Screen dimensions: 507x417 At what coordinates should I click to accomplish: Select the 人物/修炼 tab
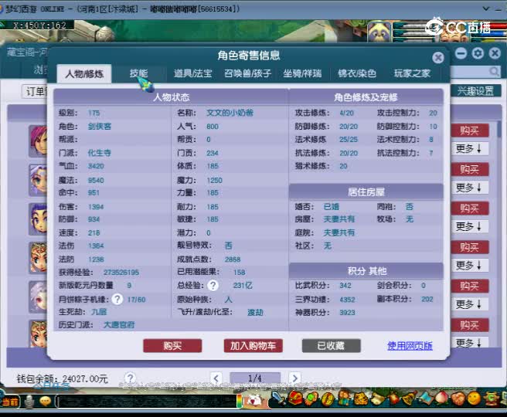[x=84, y=74]
